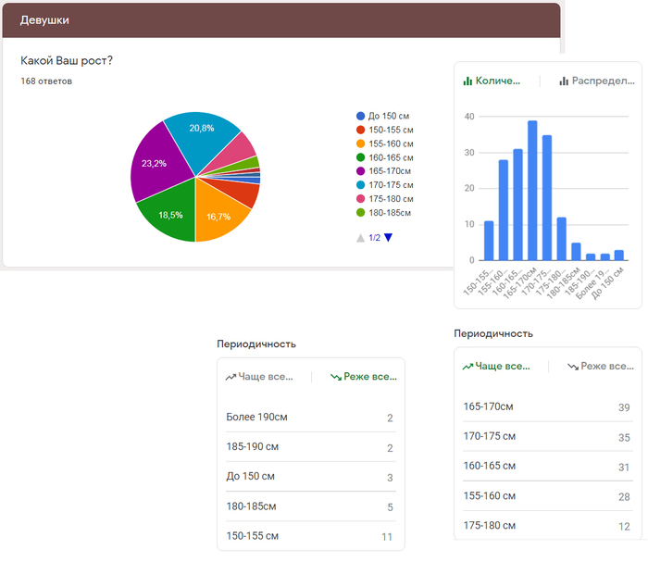Click the 'До 150 см' x-axis label
This screenshot has height=562, width=648.
coord(607,283)
